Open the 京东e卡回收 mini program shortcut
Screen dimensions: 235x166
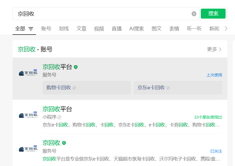coord(178,87)
